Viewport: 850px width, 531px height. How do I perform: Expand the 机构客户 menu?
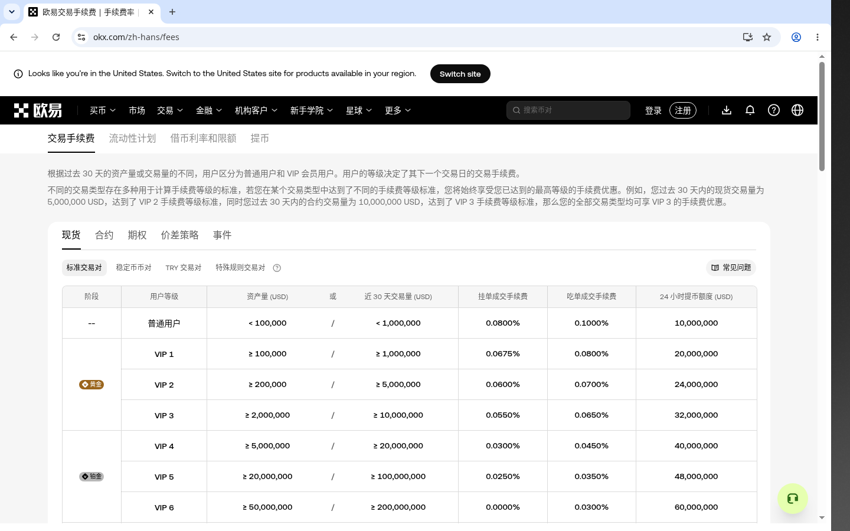[256, 110]
